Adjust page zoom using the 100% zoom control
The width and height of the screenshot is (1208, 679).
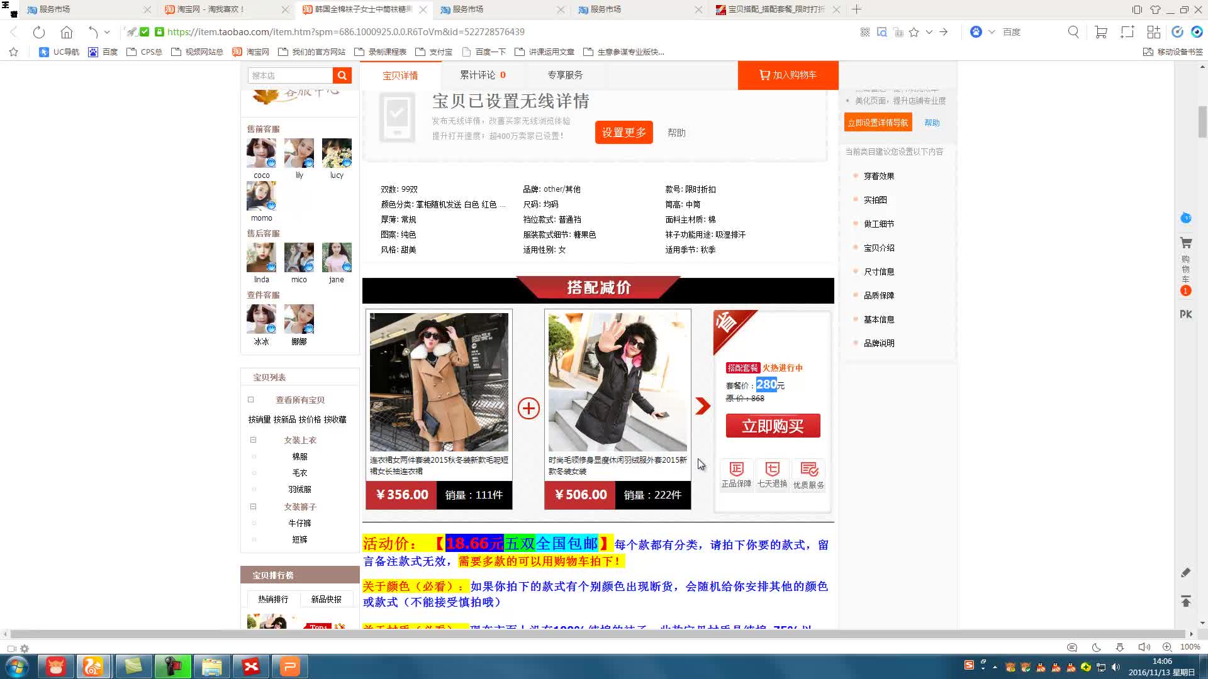point(1191,648)
